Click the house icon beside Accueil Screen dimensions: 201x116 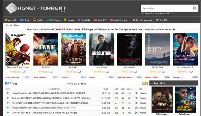6,20
